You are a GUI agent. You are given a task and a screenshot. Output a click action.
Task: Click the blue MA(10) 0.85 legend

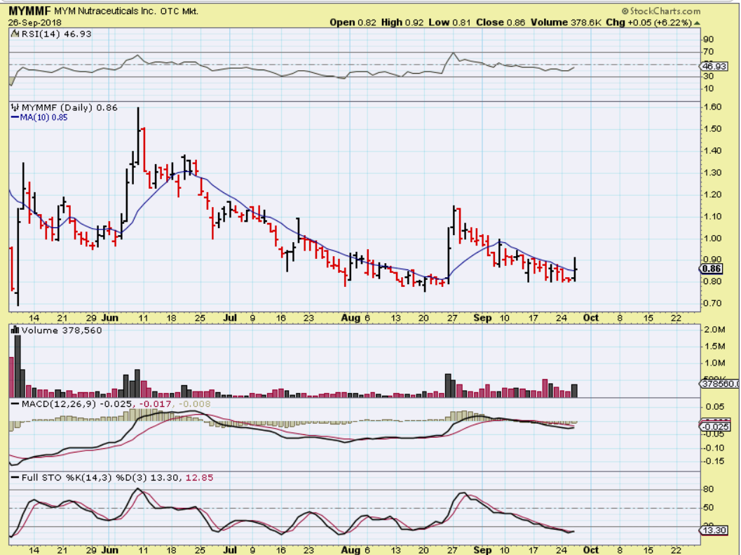click(39, 118)
